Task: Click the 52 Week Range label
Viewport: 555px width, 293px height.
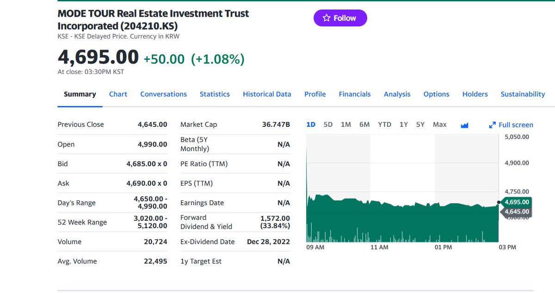Action: tap(82, 222)
